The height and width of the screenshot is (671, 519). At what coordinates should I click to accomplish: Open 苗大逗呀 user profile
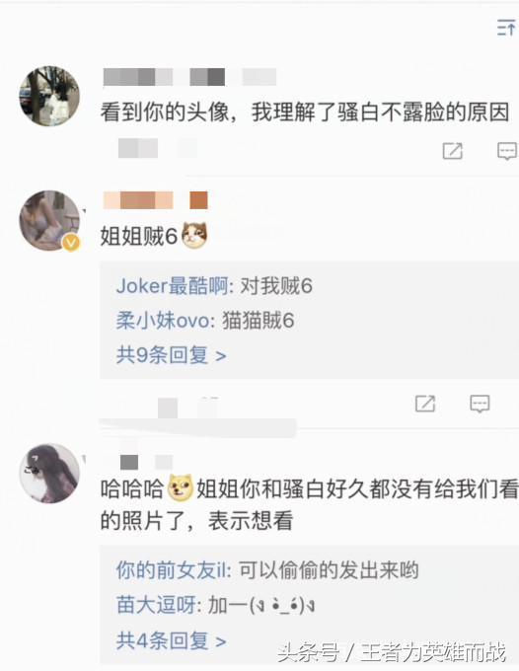tap(157, 605)
